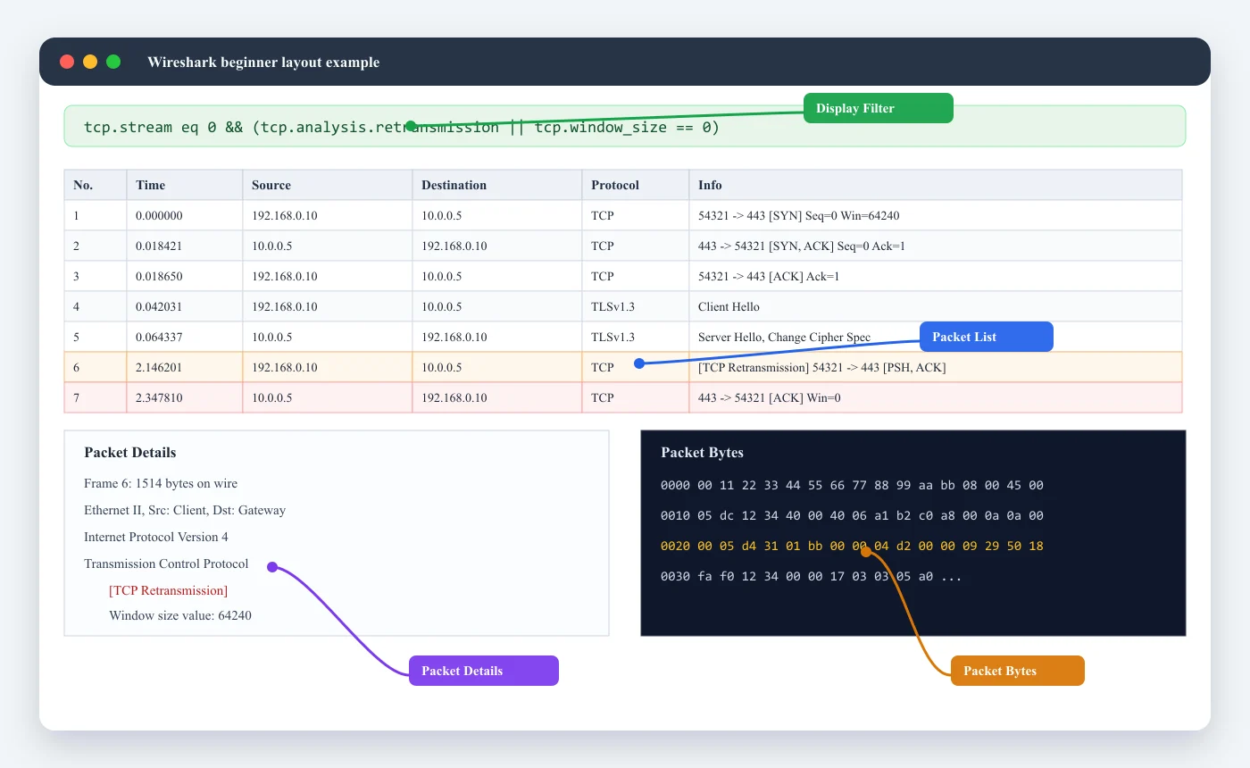
Task: Click source 192.168.0.10 in packet 6 row
Action: point(284,367)
